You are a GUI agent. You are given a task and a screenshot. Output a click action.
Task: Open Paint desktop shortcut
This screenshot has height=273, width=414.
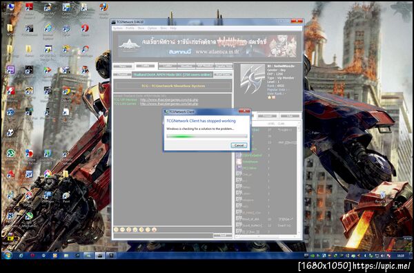[x=66, y=197]
